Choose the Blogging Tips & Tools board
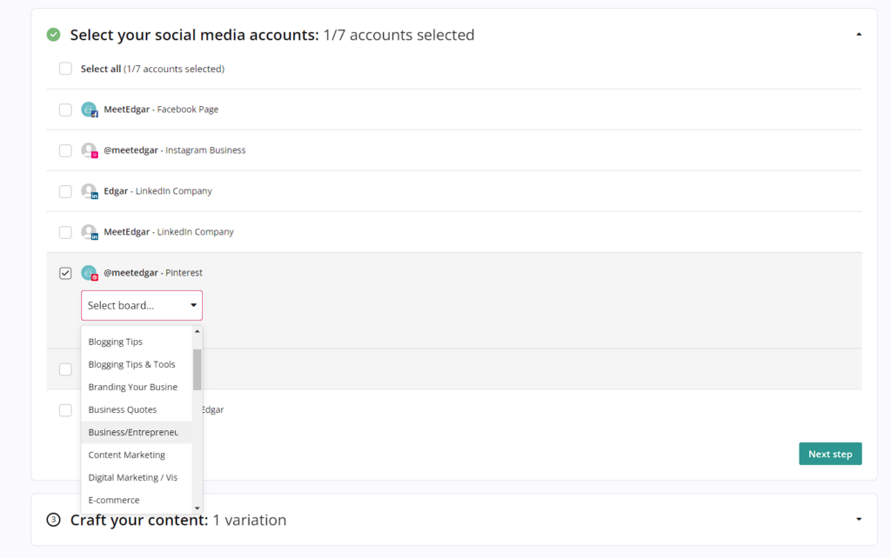The height and width of the screenshot is (558, 891). pos(137,364)
